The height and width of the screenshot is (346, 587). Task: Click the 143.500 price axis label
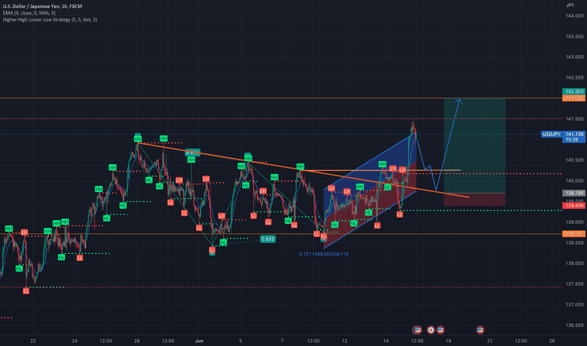pos(574,36)
